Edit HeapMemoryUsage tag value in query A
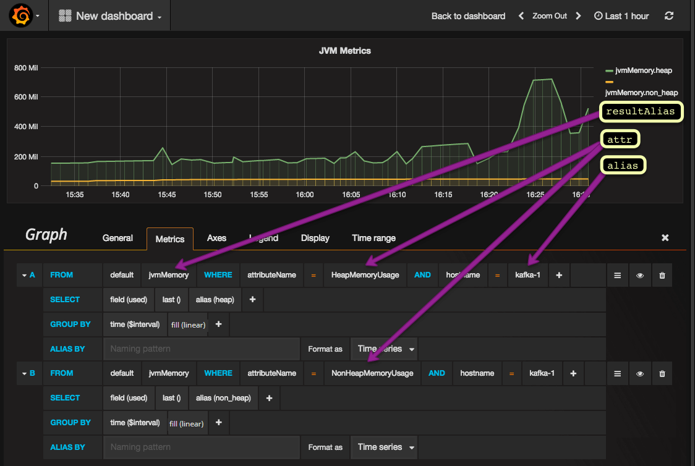 click(x=365, y=275)
